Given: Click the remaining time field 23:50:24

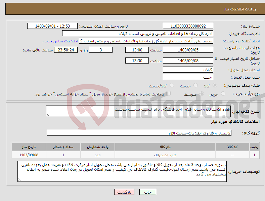Looking at the screenshot, I should (66, 50).
